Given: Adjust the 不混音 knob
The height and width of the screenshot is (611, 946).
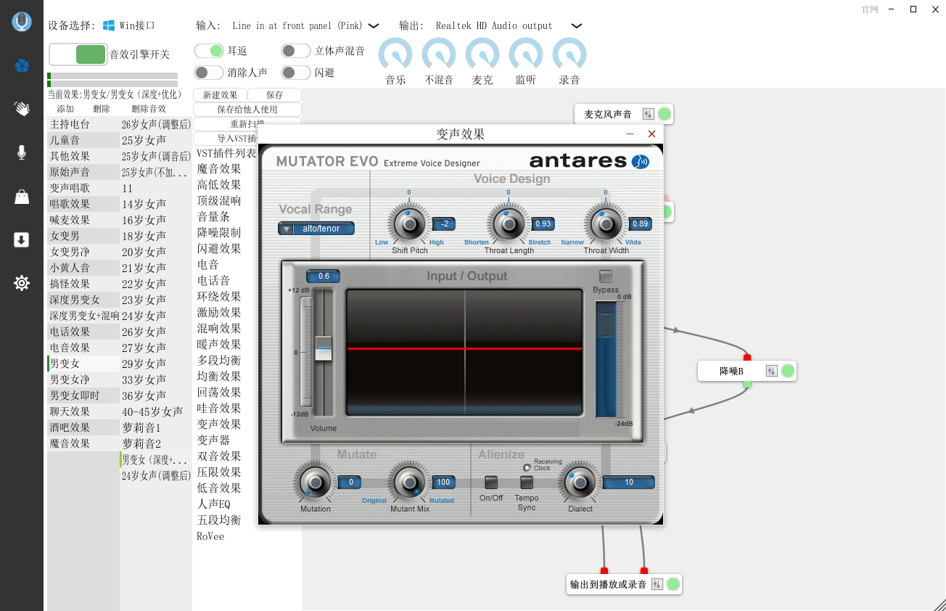Looking at the screenshot, I should tap(439, 54).
